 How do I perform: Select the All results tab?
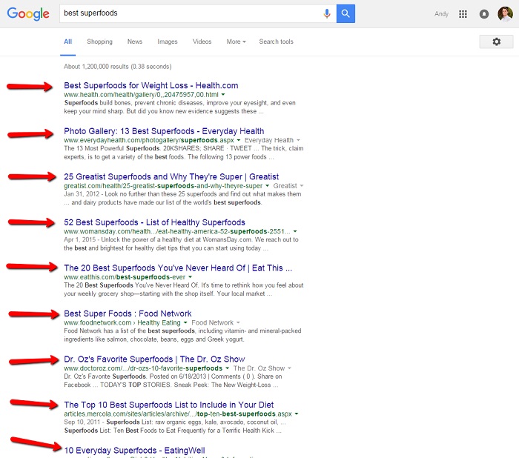click(68, 42)
